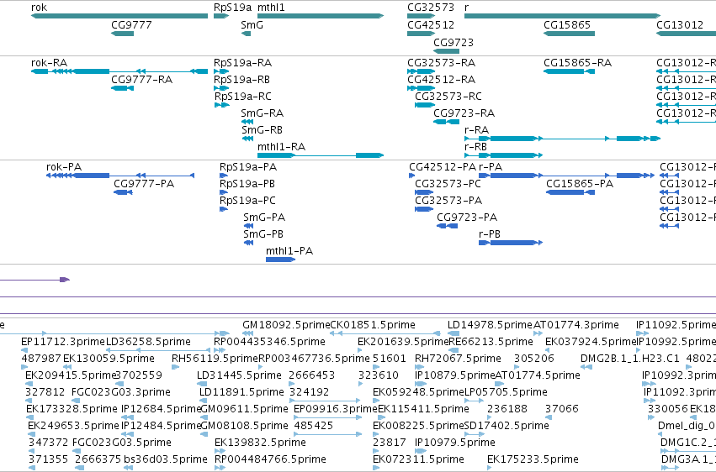Select the SmG-RA transcript label
The height and width of the screenshot is (472, 716).
pos(263,113)
